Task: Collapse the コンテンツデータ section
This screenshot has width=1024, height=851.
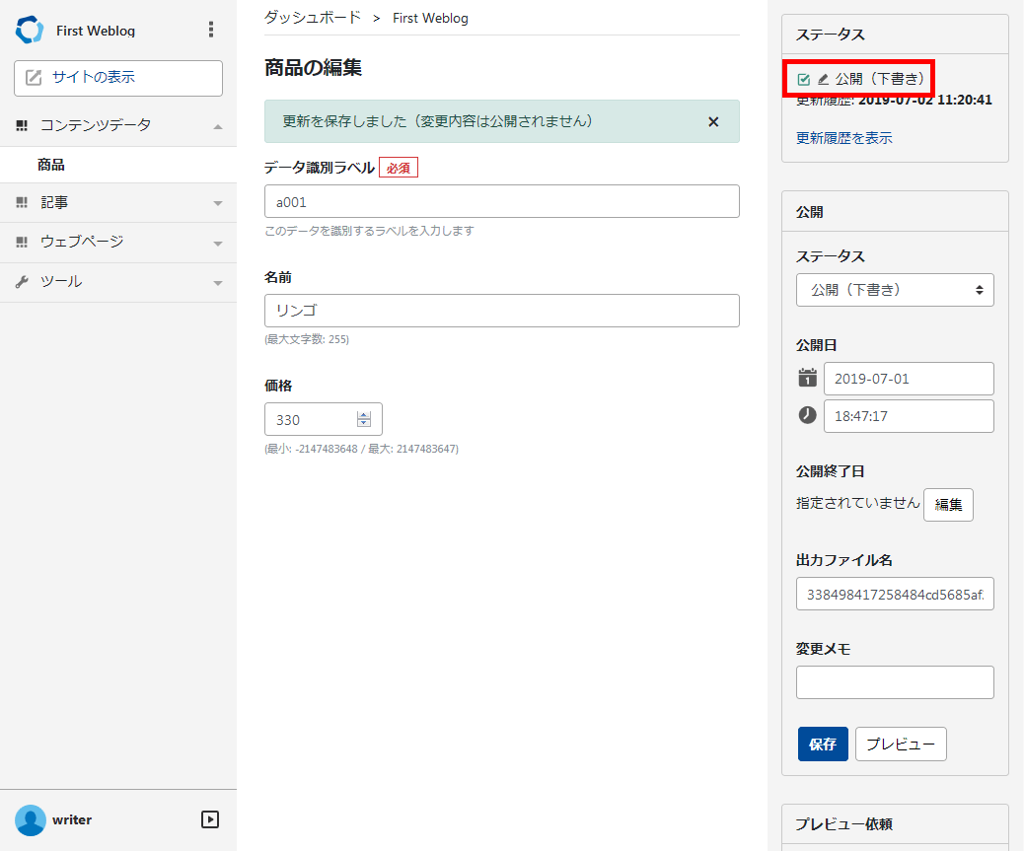Action: click(217, 126)
